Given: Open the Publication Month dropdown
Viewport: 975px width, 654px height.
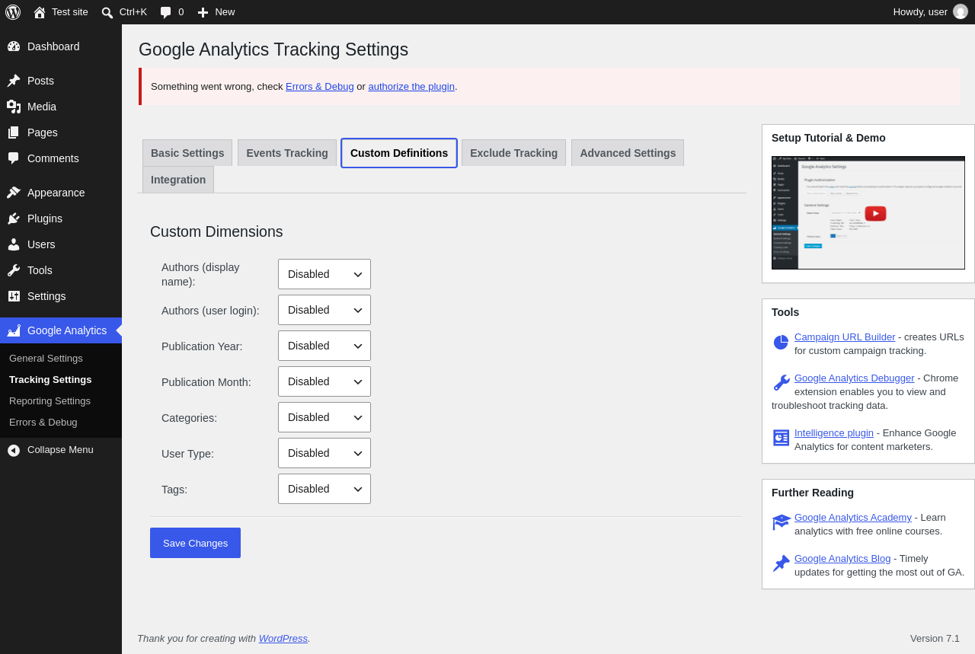Looking at the screenshot, I should [x=324, y=381].
